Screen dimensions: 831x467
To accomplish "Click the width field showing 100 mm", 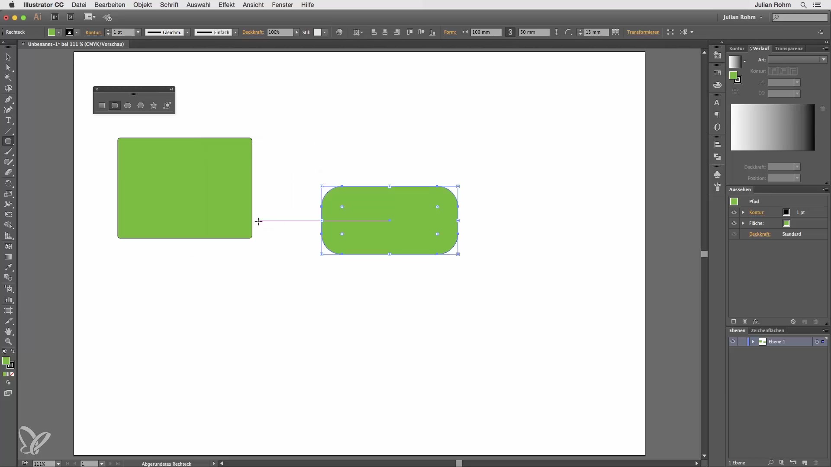I will tap(486, 32).
